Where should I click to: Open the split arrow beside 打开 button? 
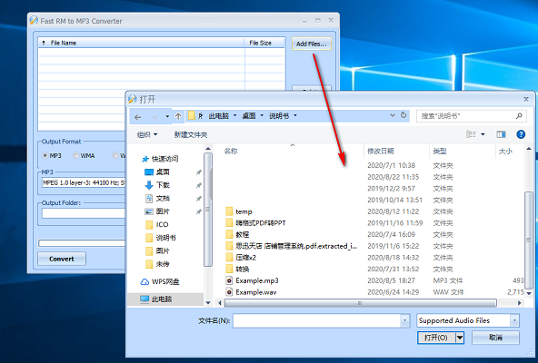pos(460,338)
